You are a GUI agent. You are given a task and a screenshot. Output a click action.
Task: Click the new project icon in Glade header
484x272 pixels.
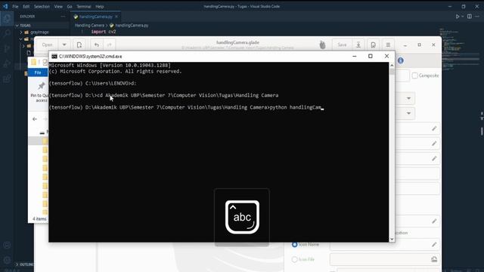click(79, 45)
